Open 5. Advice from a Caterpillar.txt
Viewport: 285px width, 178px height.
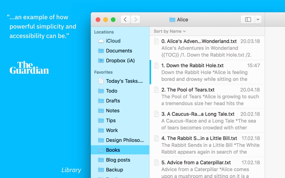click(x=196, y=162)
